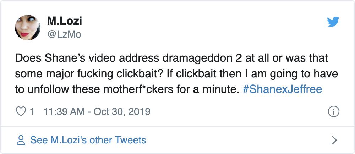Open the @LzMo handle link
This screenshot has height=154, width=355.
click(x=64, y=34)
